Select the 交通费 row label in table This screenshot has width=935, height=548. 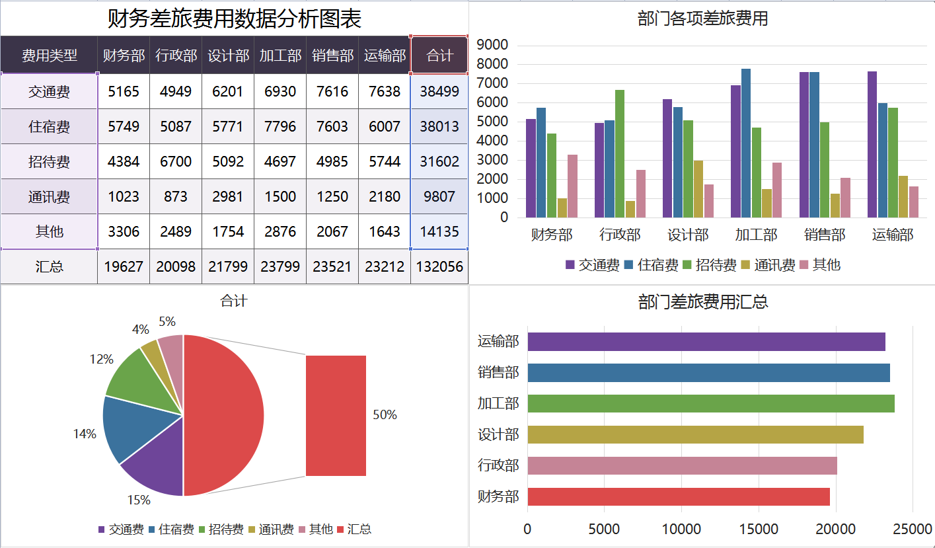[49, 92]
